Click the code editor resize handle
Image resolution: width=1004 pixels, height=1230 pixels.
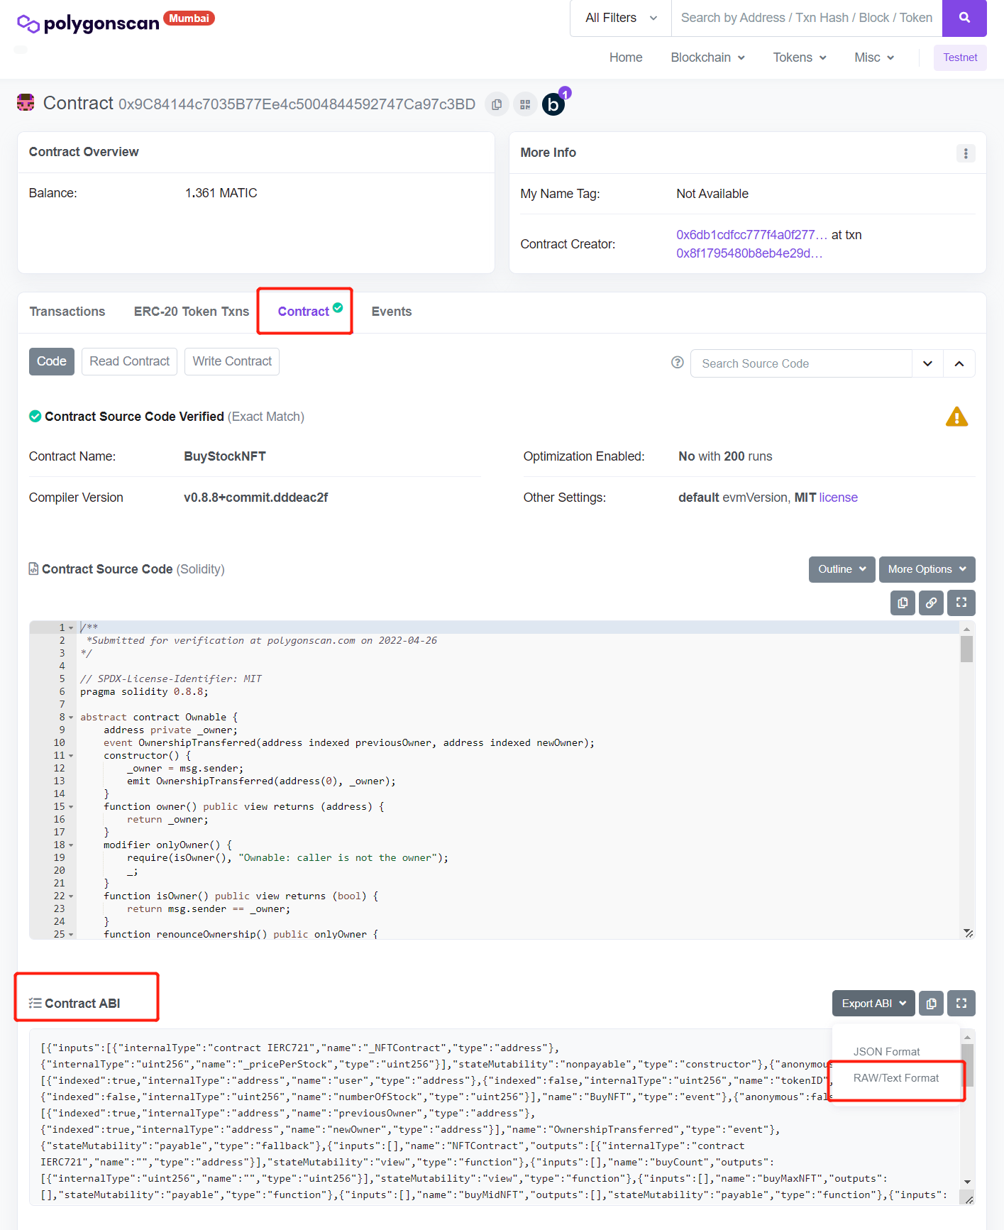click(968, 933)
